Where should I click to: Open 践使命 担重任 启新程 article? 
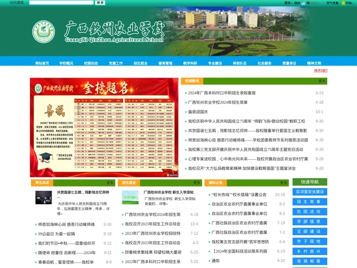pos(67,253)
